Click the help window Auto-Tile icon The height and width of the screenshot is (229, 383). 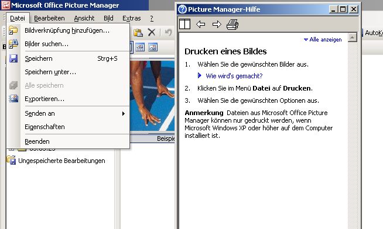(184, 24)
